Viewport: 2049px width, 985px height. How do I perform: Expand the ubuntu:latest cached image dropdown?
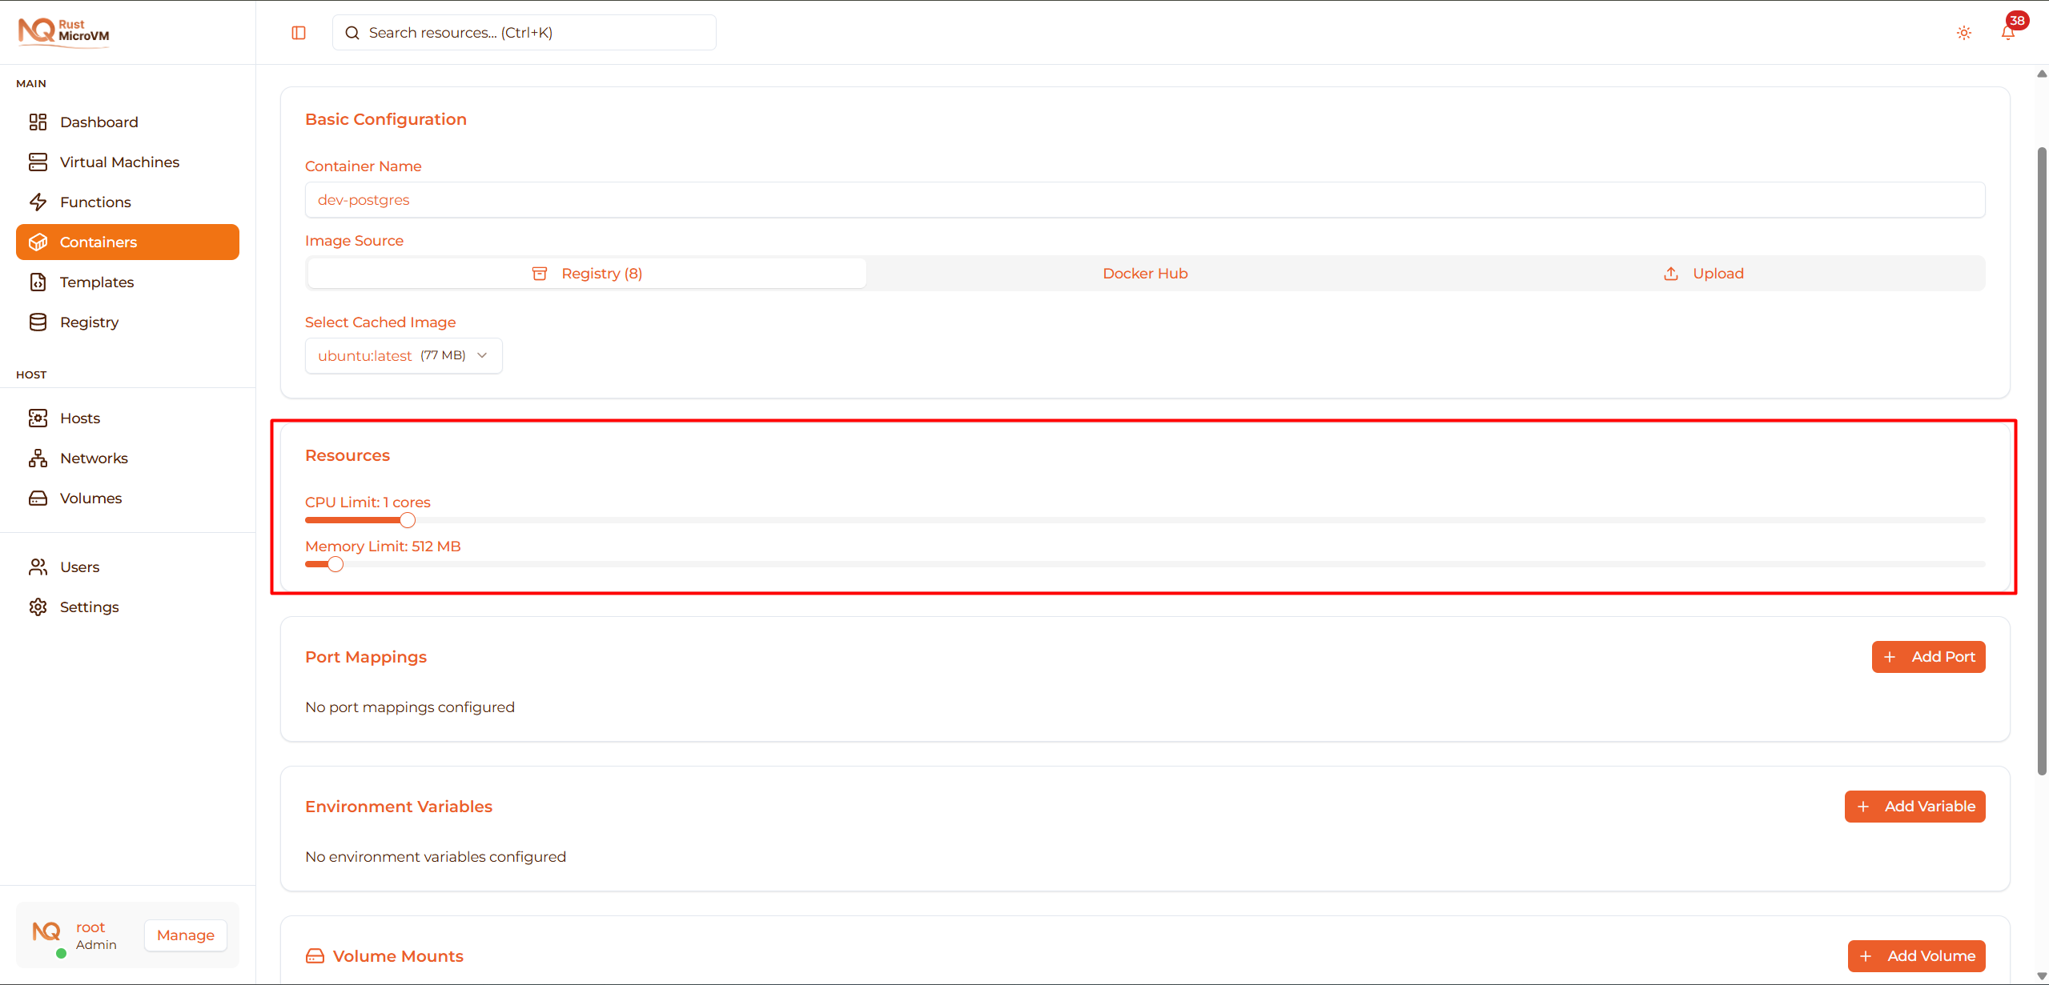coord(403,355)
